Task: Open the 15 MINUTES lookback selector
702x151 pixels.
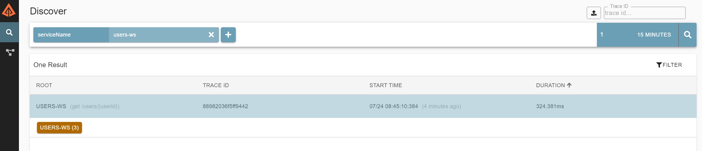Action: (x=654, y=35)
